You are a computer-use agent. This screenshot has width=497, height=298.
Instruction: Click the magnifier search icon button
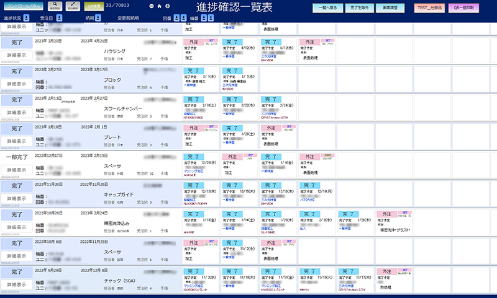click(x=55, y=7)
